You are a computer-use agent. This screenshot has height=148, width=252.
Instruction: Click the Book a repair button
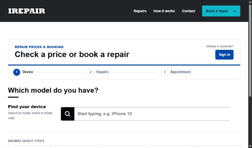pos(221,11)
